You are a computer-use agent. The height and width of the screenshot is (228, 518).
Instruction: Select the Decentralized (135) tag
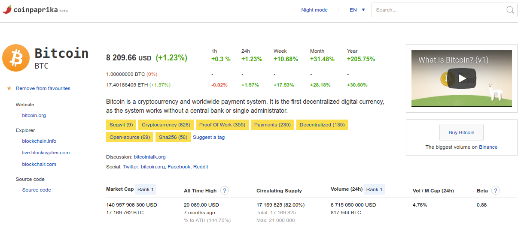pyautogui.click(x=322, y=125)
